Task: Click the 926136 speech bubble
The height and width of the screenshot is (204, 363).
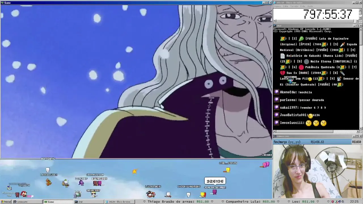Action: click(215, 181)
